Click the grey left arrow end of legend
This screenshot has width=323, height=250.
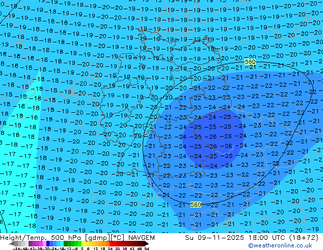[12, 243]
